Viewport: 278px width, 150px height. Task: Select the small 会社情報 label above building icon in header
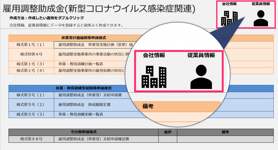(229, 4)
